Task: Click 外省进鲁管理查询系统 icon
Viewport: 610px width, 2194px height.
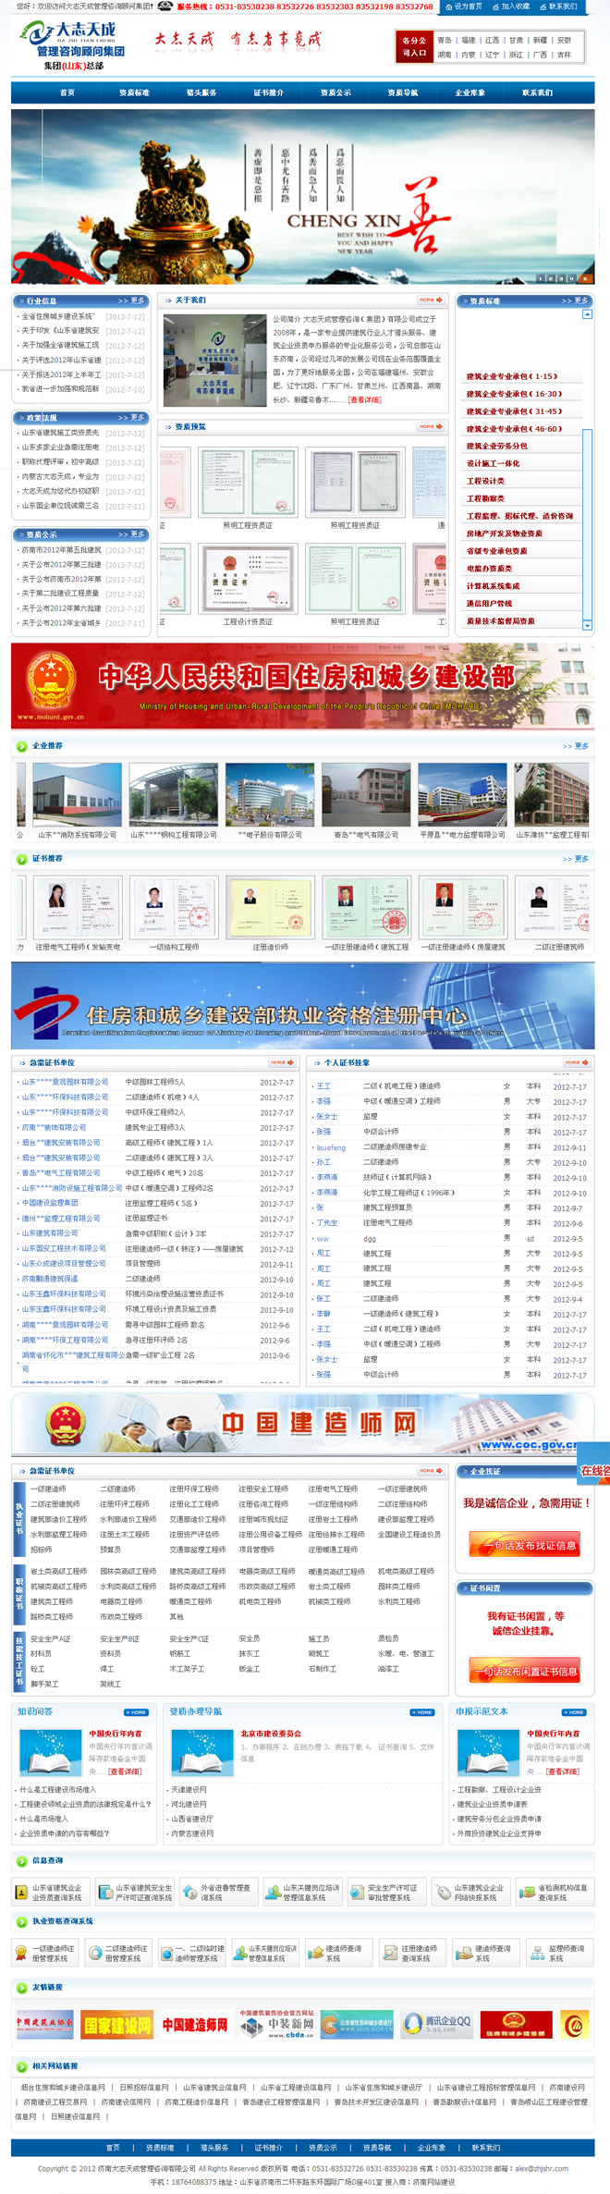Action: pos(189,1893)
